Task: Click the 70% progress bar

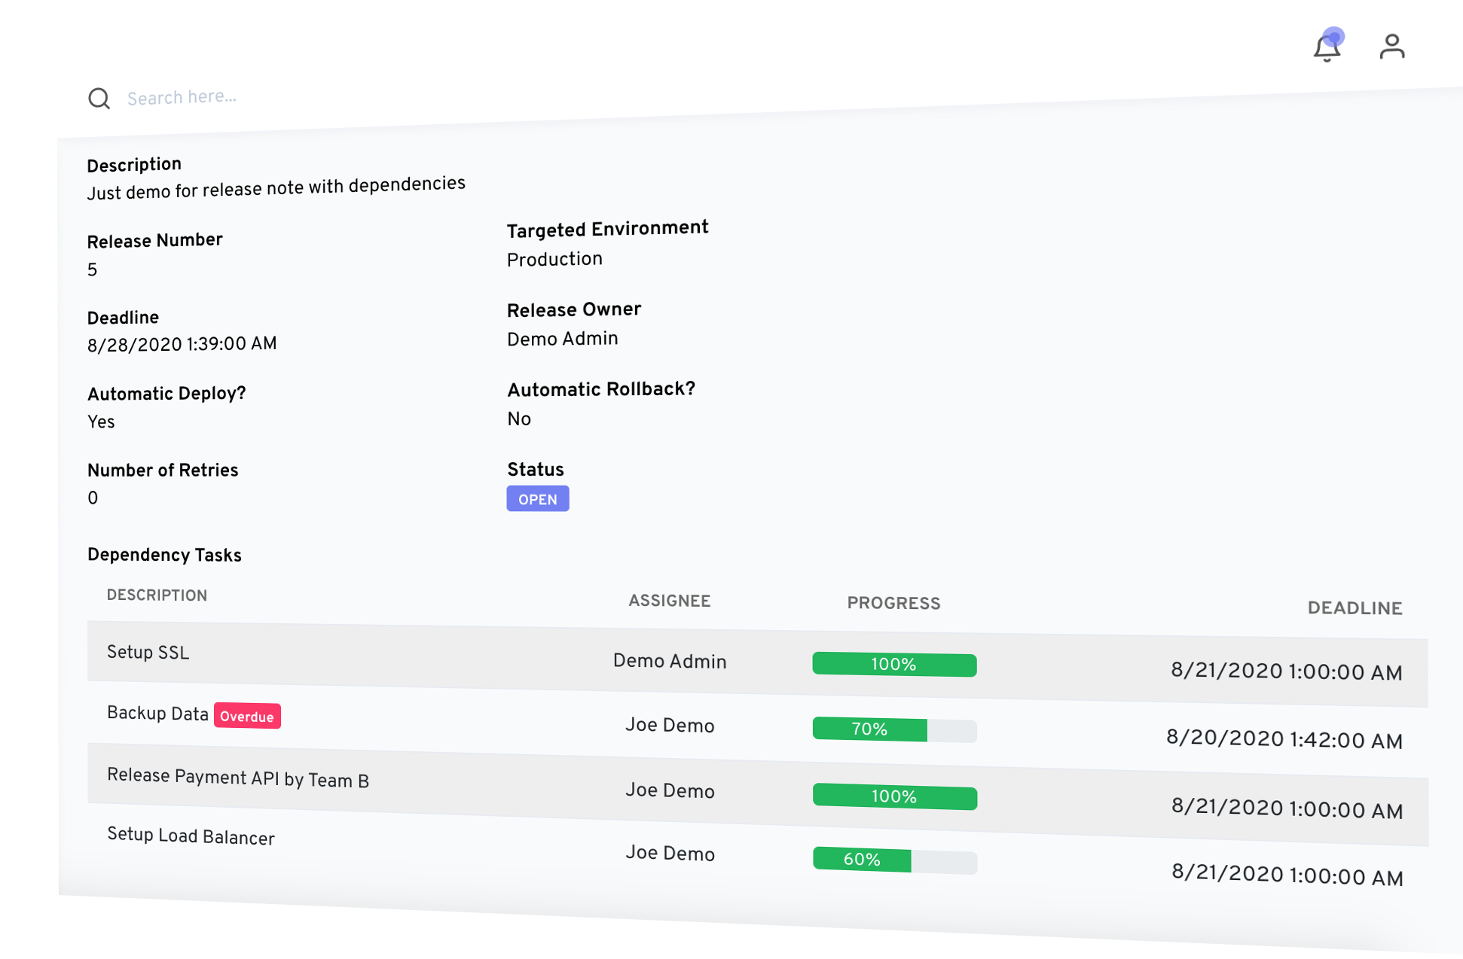Action: click(894, 729)
